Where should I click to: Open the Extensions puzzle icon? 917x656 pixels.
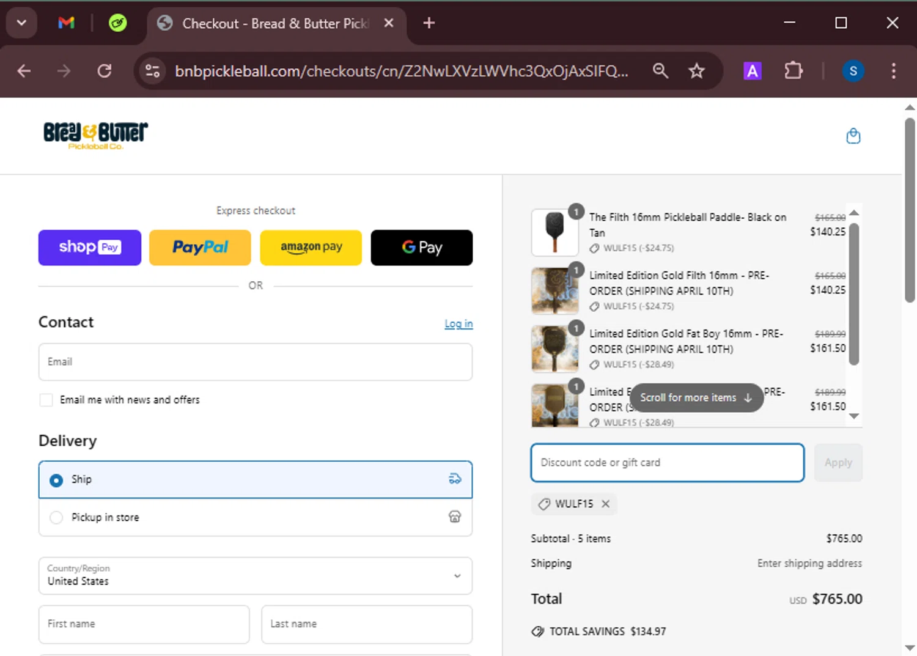click(794, 71)
